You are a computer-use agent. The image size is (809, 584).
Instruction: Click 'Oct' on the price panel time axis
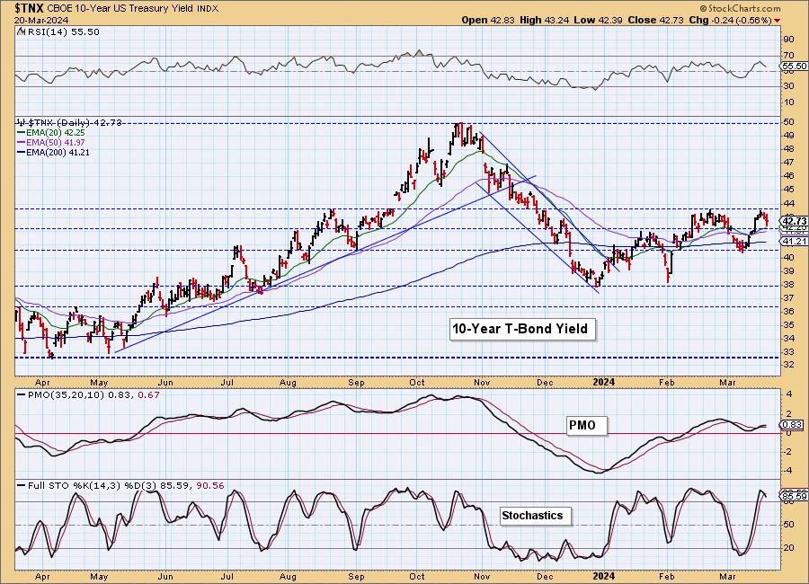[x=417, y=383]
